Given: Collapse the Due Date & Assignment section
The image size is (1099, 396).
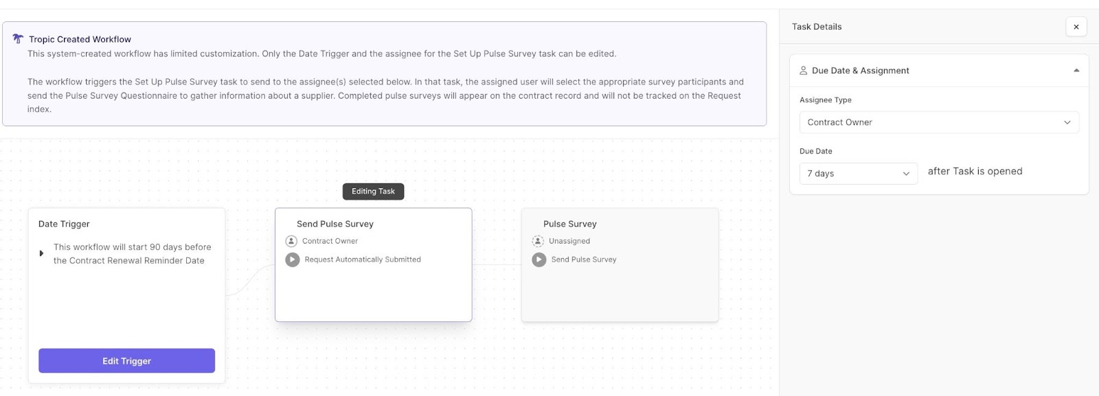Looking at the screenshot, I should point(1076,71).
